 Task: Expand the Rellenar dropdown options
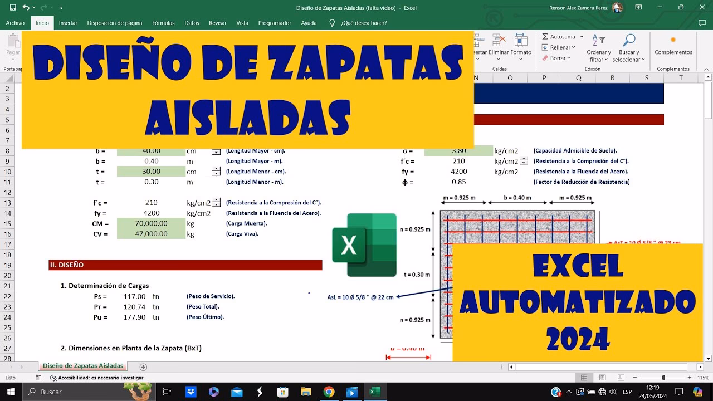(x=573, y=47)
